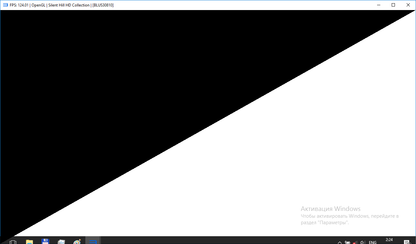Close the Silent Hill HD Collection window
Image resolution: width=416 pixels, height=244 pixels.
408,5
